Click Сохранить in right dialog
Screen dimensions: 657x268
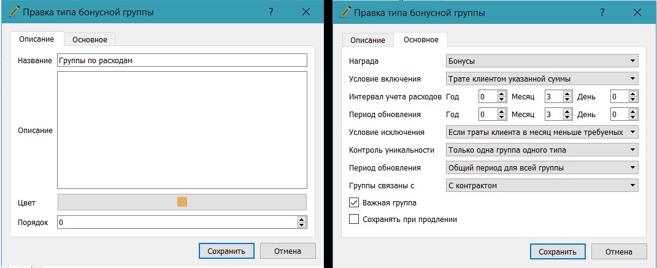tap(557, 251)
